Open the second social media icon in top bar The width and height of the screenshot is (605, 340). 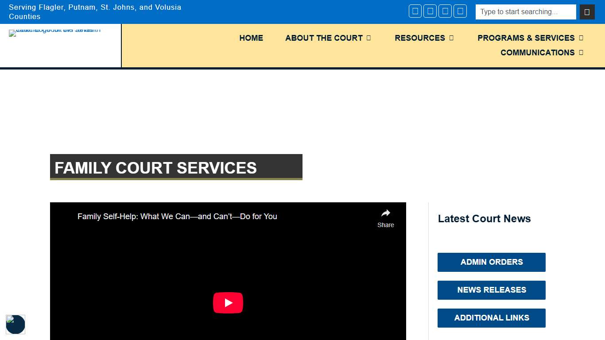[x=430, y=11]
